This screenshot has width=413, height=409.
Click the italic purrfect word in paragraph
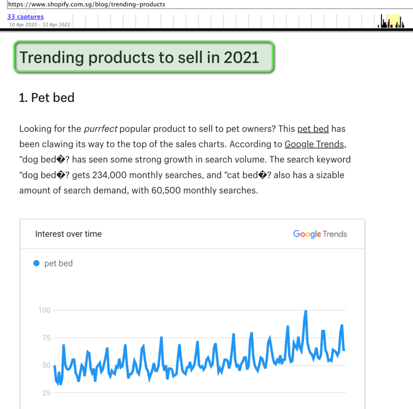(x=100, y=129)
